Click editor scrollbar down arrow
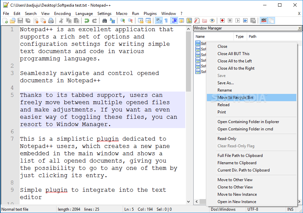The width and height of the screenshot is (303, 213). (x=188, y=202)
